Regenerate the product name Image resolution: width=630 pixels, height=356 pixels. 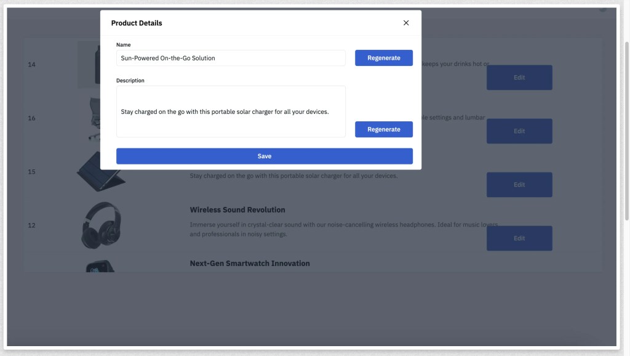[x=384, y=58]
